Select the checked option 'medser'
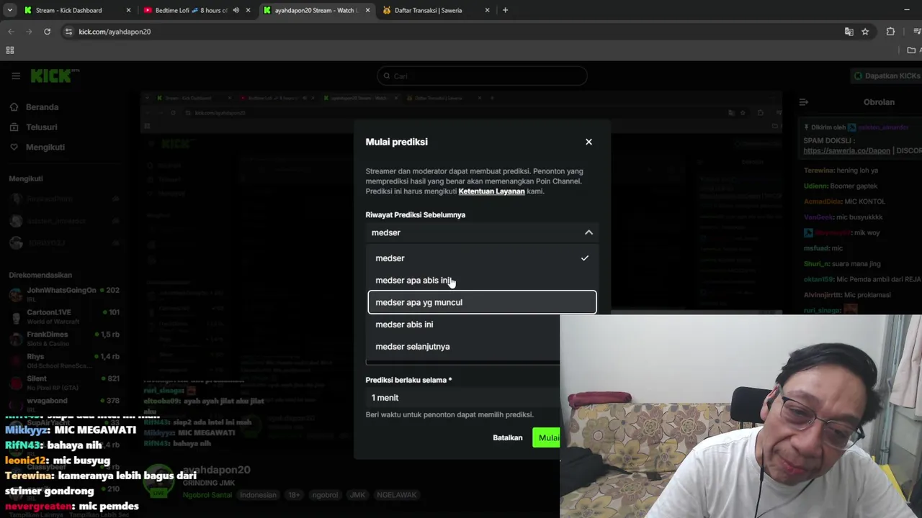 coord(481,258)
